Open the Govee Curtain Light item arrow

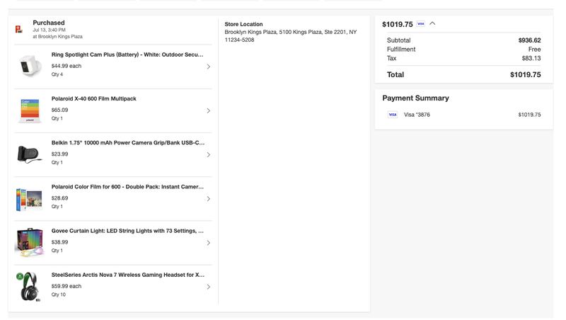tap(208, 243)
